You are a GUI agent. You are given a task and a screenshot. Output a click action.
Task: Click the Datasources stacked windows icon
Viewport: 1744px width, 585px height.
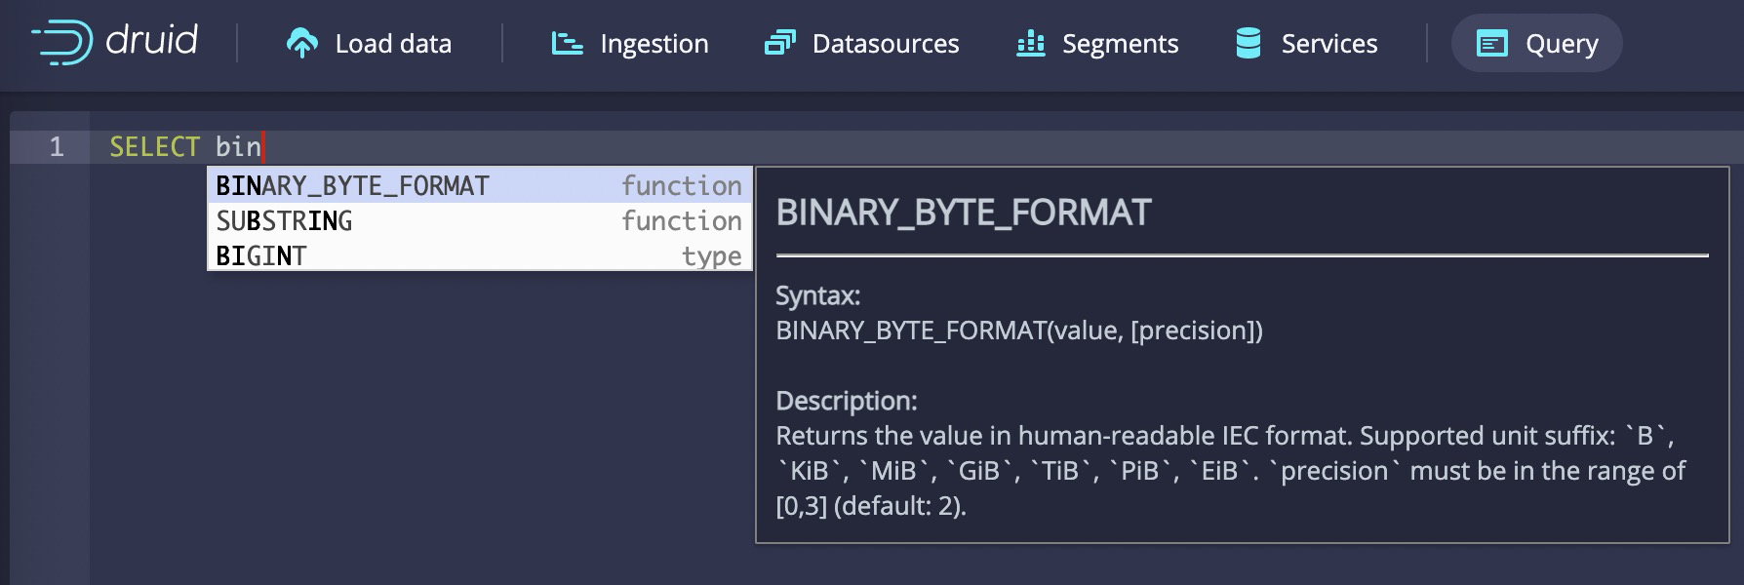click(x=779, y=44)
